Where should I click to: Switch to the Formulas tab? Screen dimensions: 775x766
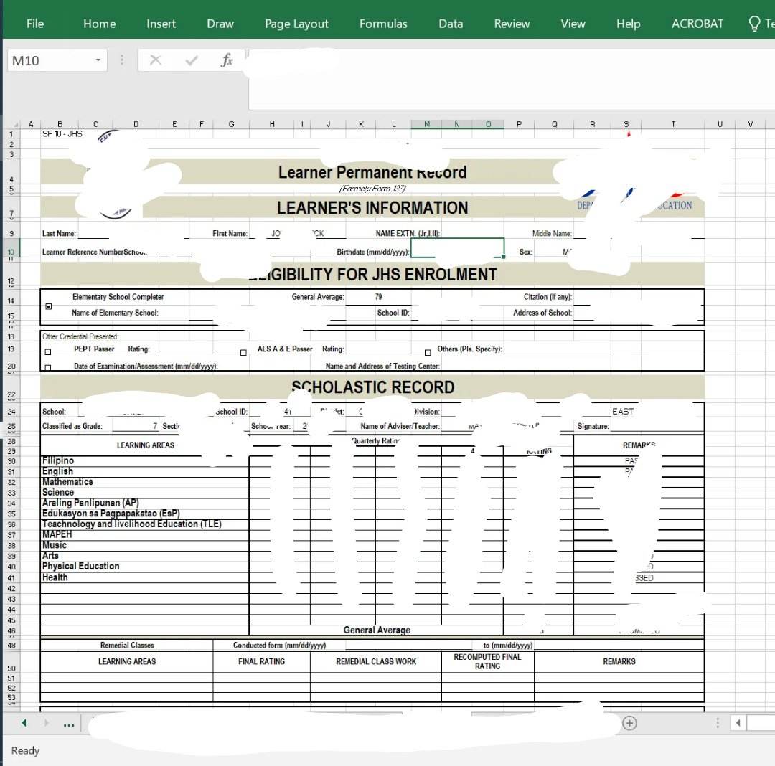383,24
